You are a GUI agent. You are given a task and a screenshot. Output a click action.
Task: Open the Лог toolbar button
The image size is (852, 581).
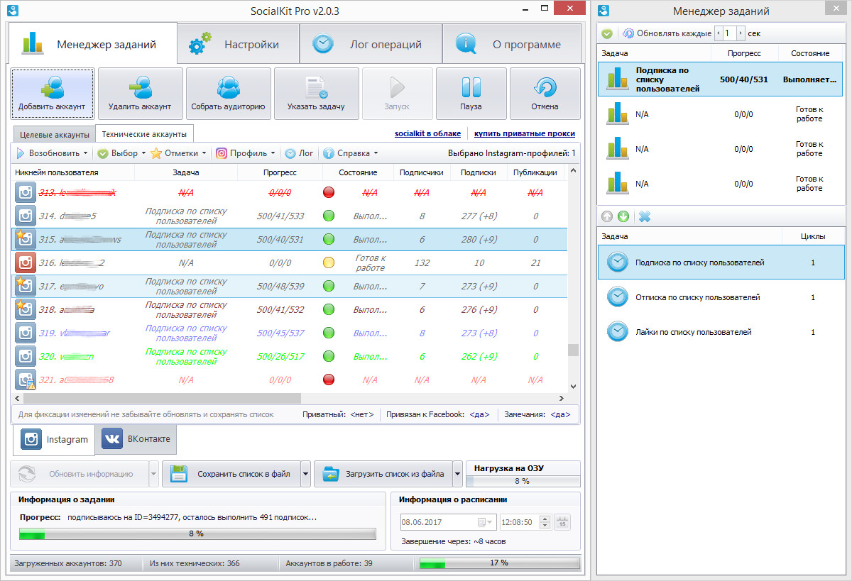point(299,153)
